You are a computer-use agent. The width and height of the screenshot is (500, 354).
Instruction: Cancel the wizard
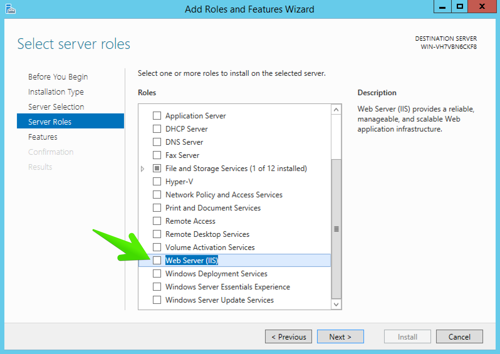tap(459, 336)
